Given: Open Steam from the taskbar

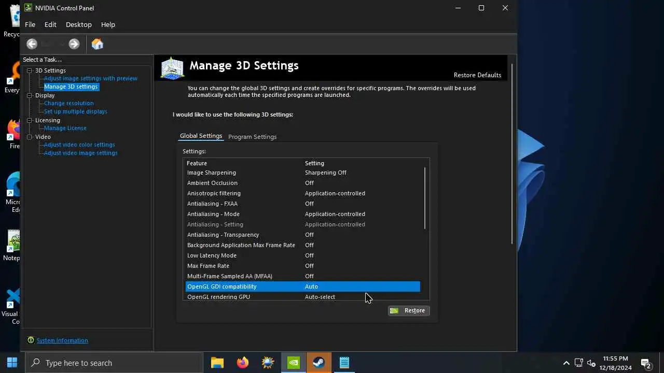Looking at the screenshot, I should [319, 363].
